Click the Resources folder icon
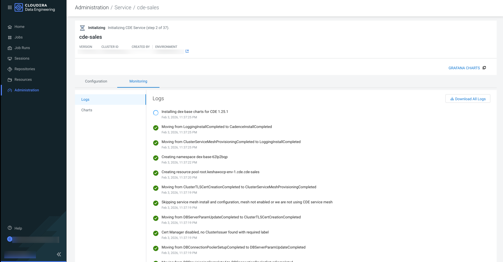Viewport: 503px width, 262px height. pyautogui.click(x=10, y=80)
